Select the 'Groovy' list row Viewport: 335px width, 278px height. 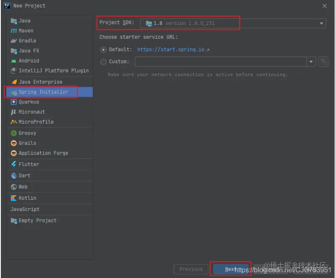[x=50, y=133]
